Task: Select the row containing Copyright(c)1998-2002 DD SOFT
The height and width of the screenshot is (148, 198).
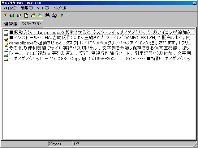Action: (101, 59)
